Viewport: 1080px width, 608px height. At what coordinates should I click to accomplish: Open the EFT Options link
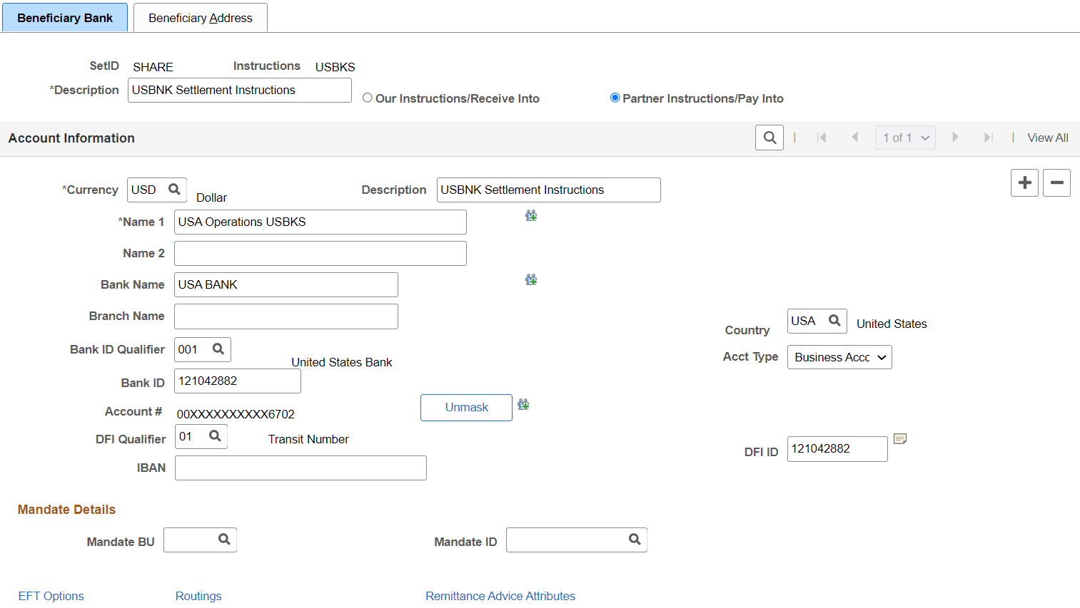click(x=51, y=596)
